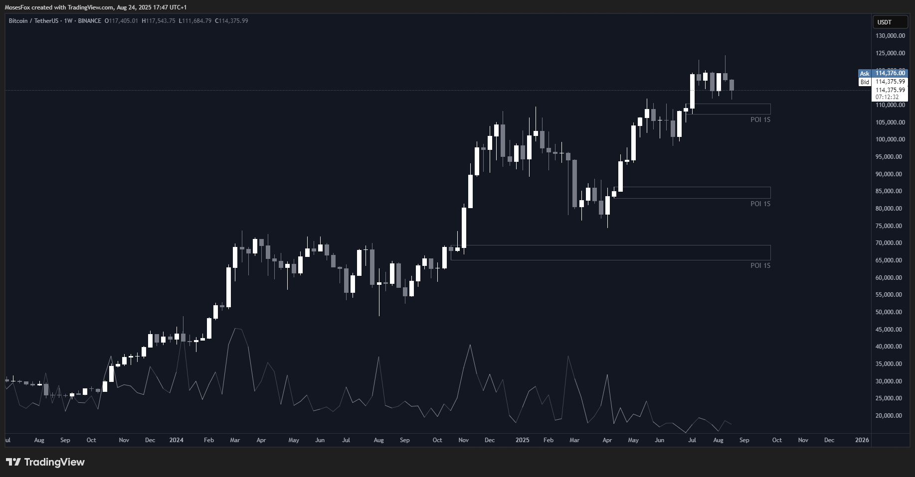Open the USDT currency selector

coord(890,22)
